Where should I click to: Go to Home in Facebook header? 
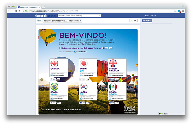(x=147, y=16)
